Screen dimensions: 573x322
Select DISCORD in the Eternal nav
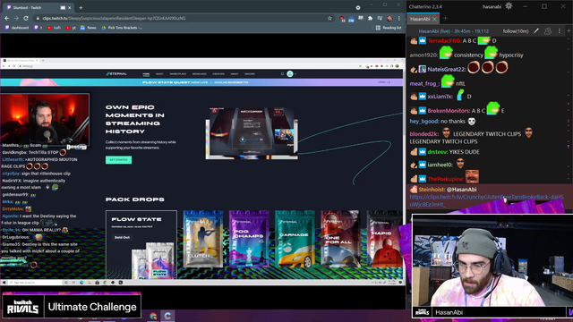point(250,74)
